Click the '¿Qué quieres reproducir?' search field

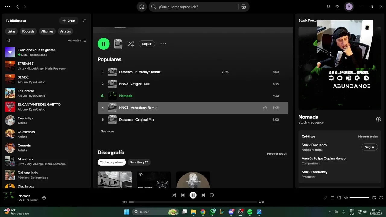coord(197,7)
